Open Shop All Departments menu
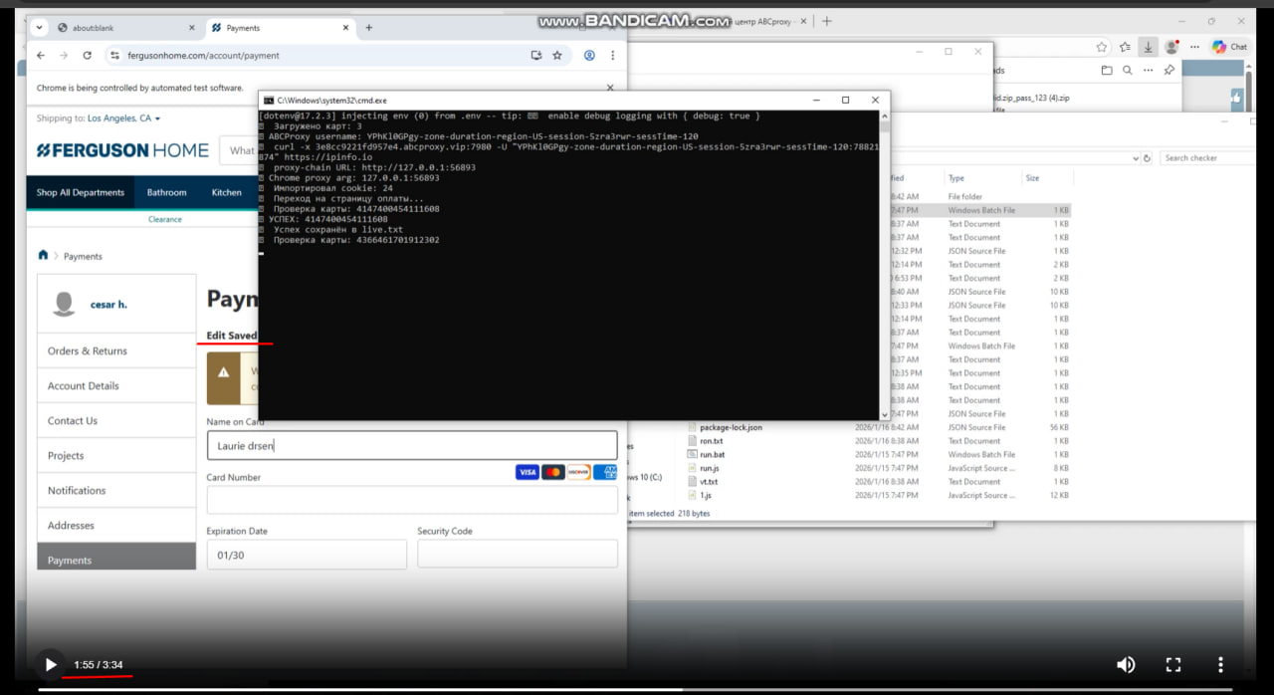 [x=81, y=192]
